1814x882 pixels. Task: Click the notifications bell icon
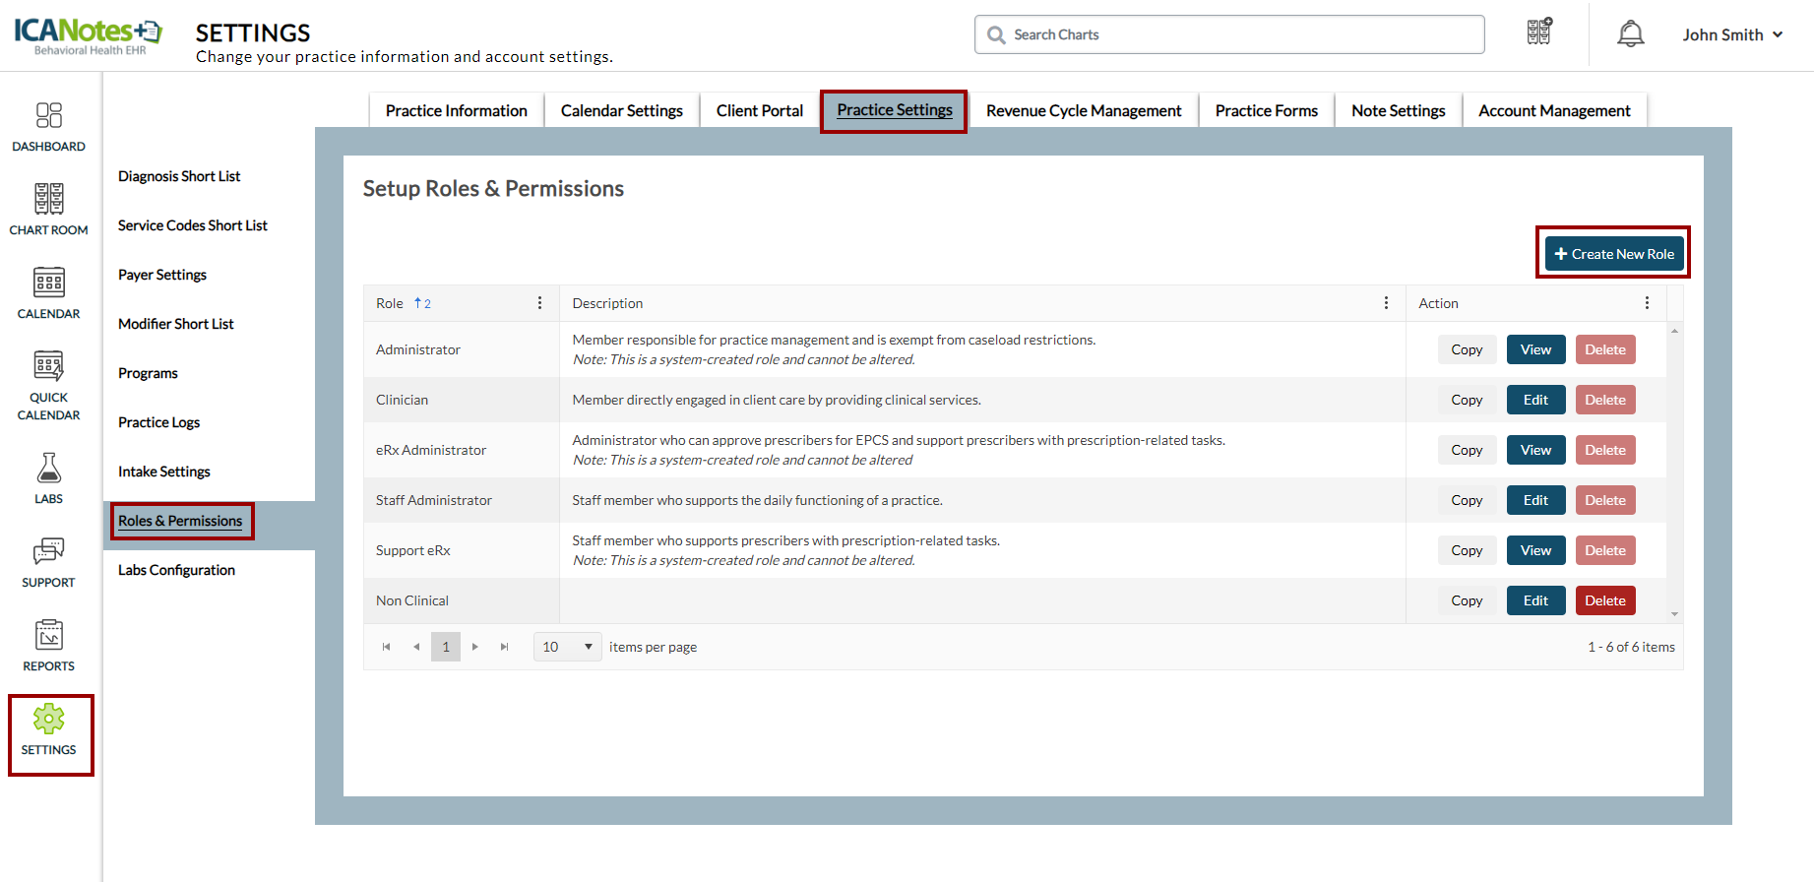1630,34
